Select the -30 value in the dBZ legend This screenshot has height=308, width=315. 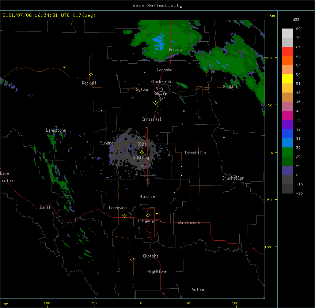click(299, 194)
